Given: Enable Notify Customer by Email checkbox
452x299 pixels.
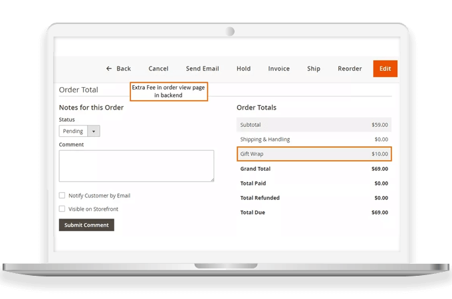Looking at the screenshot, I should click(62, 195).
